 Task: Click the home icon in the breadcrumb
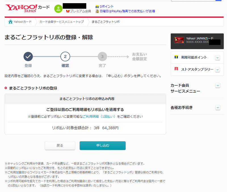pyautogui.click(x=10, y=22)
